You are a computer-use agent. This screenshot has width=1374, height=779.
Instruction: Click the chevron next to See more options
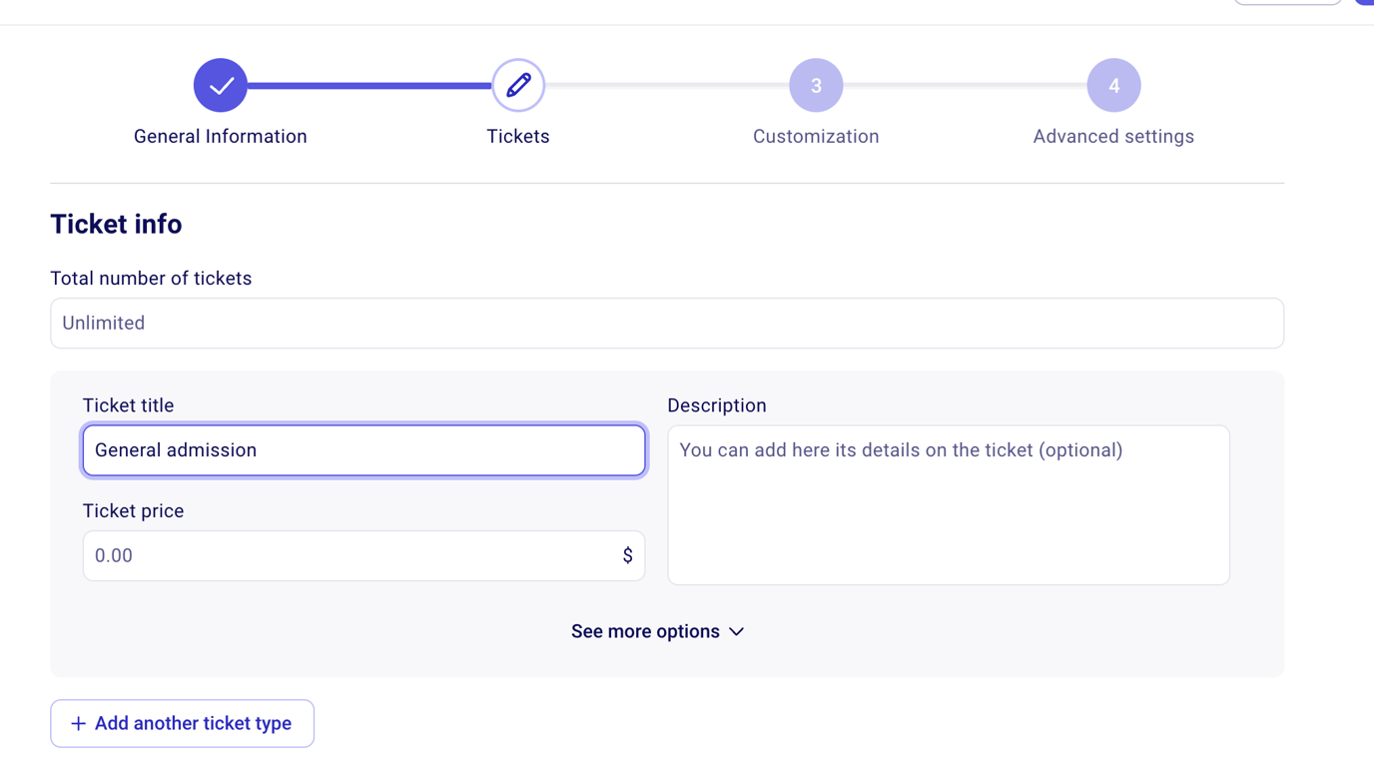737,631
